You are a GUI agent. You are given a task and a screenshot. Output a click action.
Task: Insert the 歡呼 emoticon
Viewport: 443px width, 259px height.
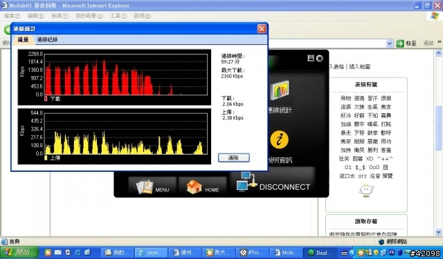(386, 133)
